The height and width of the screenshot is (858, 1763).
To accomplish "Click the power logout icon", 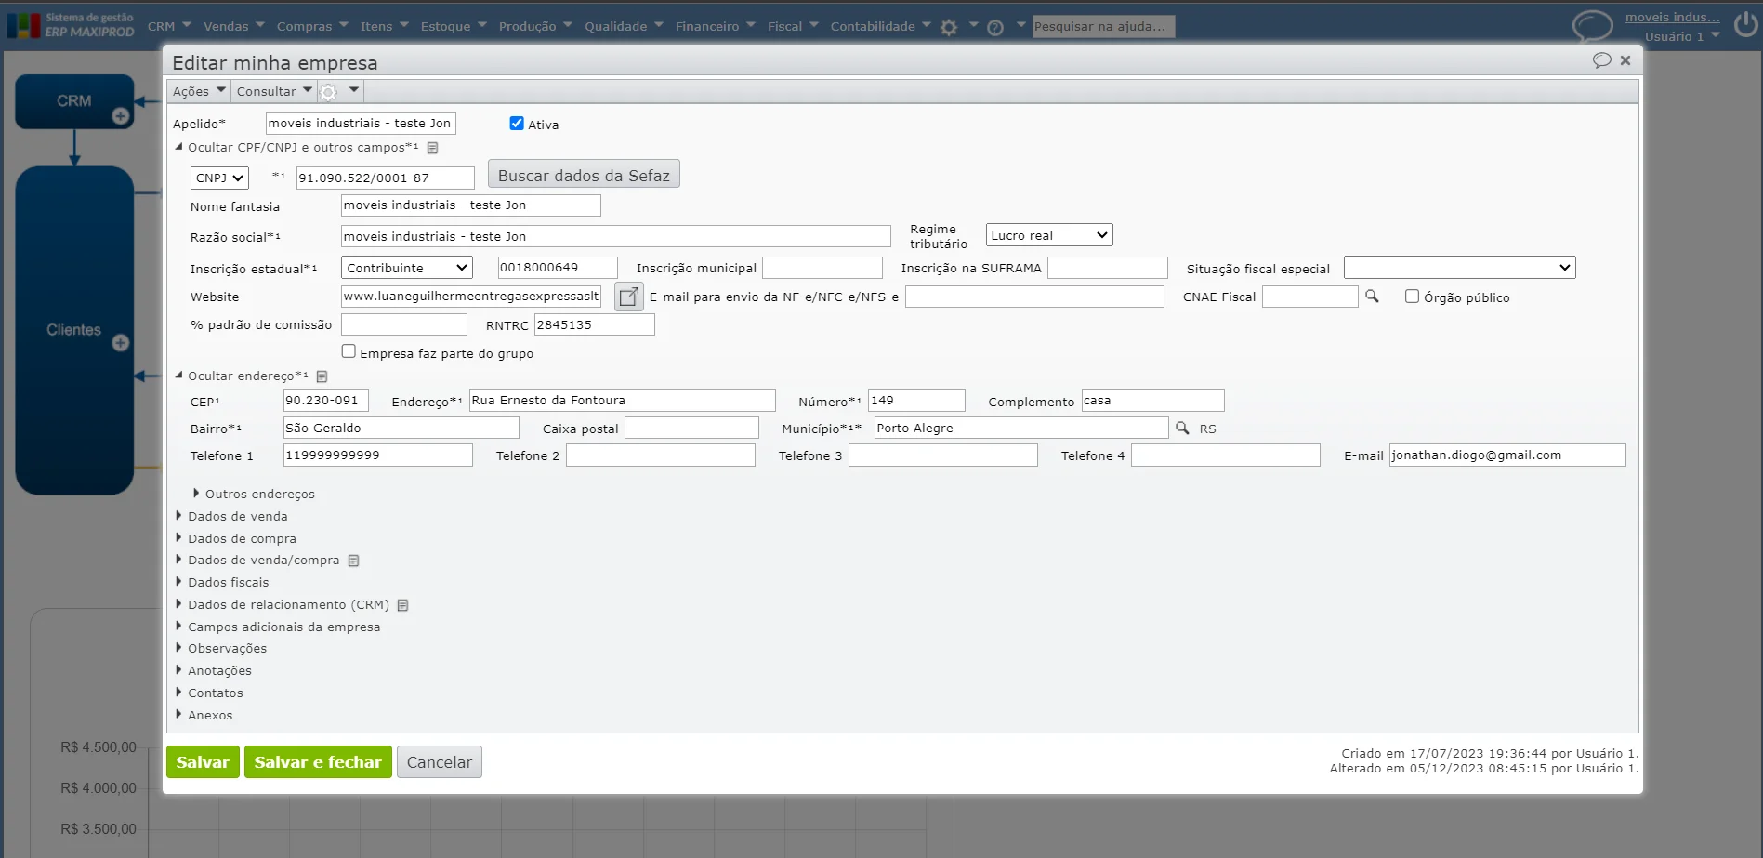I will 1745,25.
